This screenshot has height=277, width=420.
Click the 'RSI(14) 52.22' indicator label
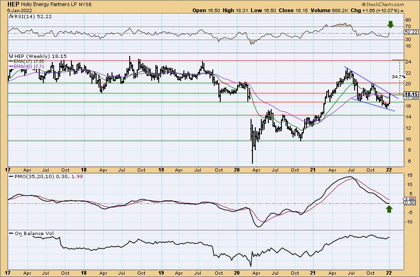[33, 16]
